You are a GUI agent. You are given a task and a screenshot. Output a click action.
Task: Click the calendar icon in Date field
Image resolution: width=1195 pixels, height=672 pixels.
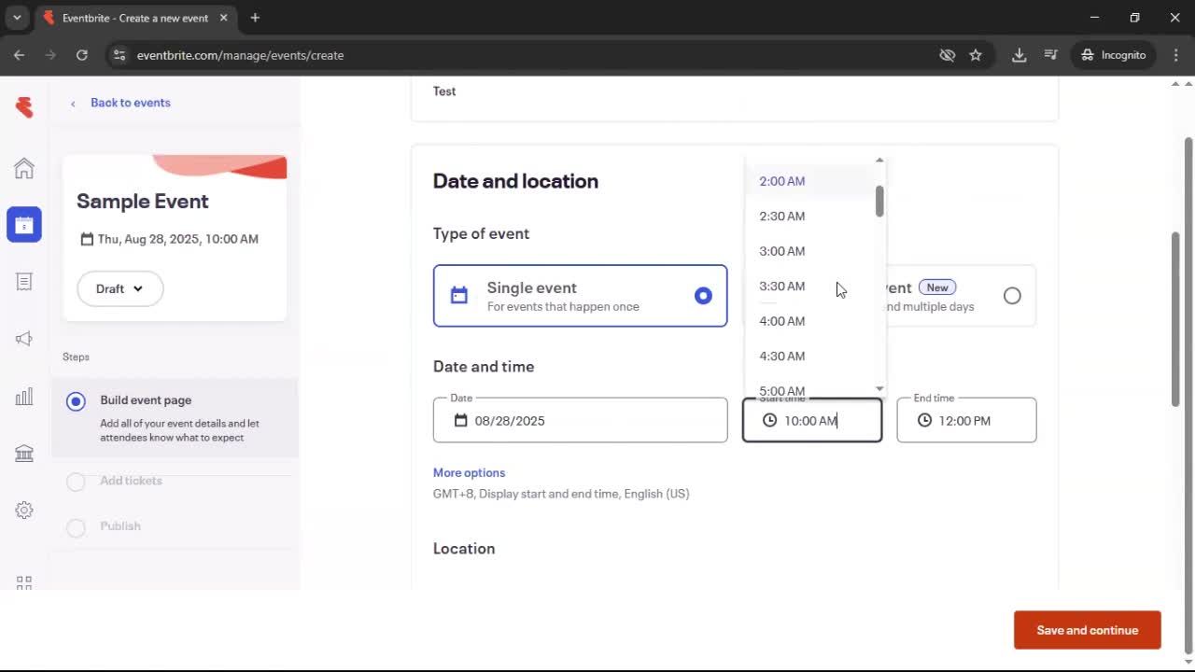point(460,421)
